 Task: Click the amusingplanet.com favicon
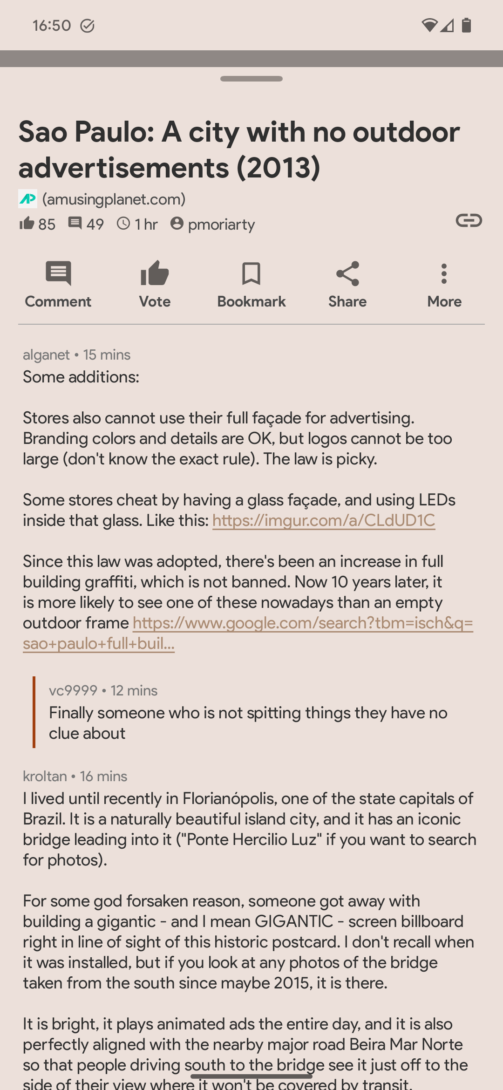[27, 199]
